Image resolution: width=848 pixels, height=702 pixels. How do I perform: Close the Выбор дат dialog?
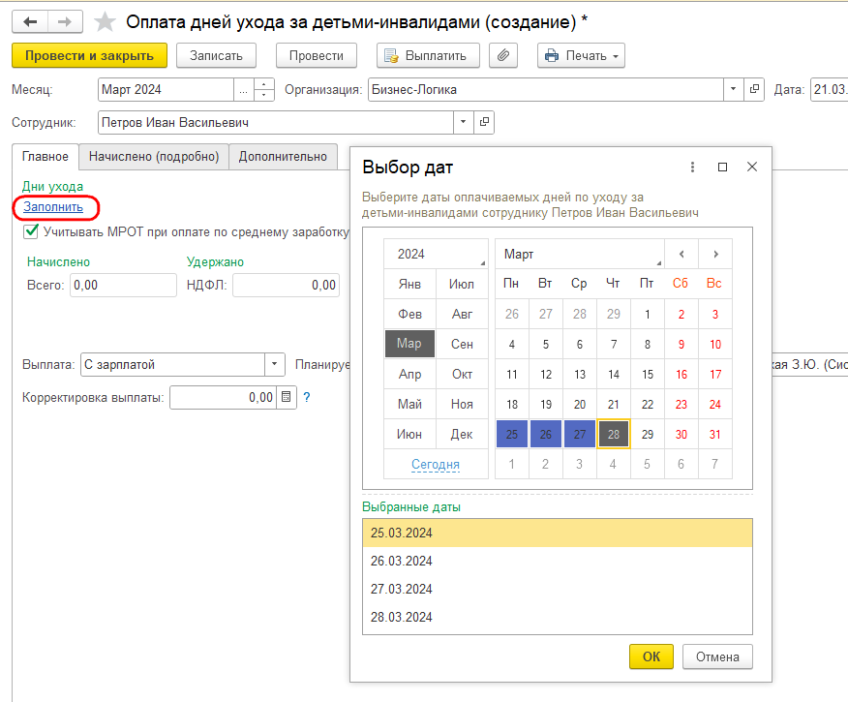tap(752, 168)
